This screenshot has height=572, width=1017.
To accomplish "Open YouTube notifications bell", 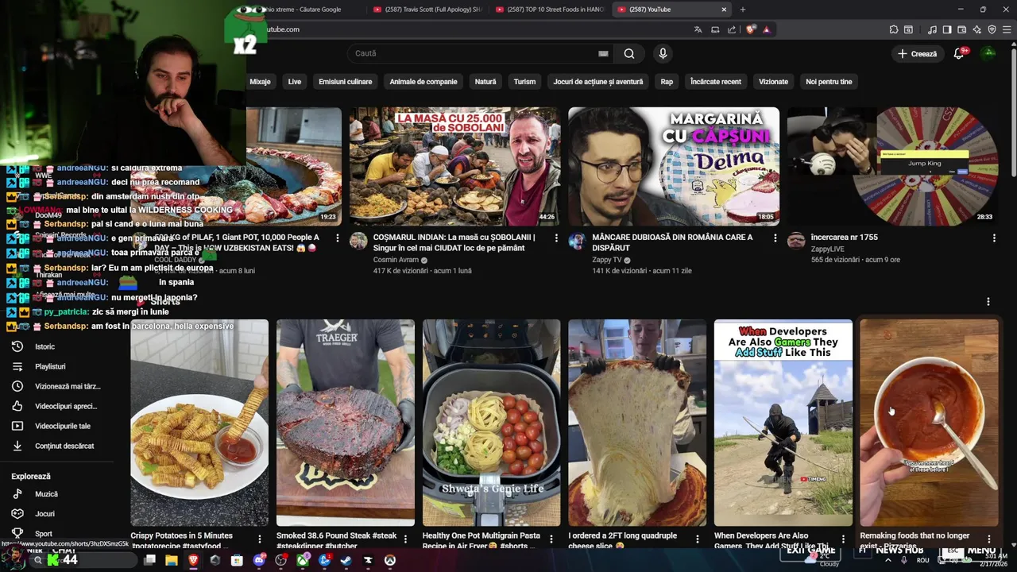I will tap(959, 53).
